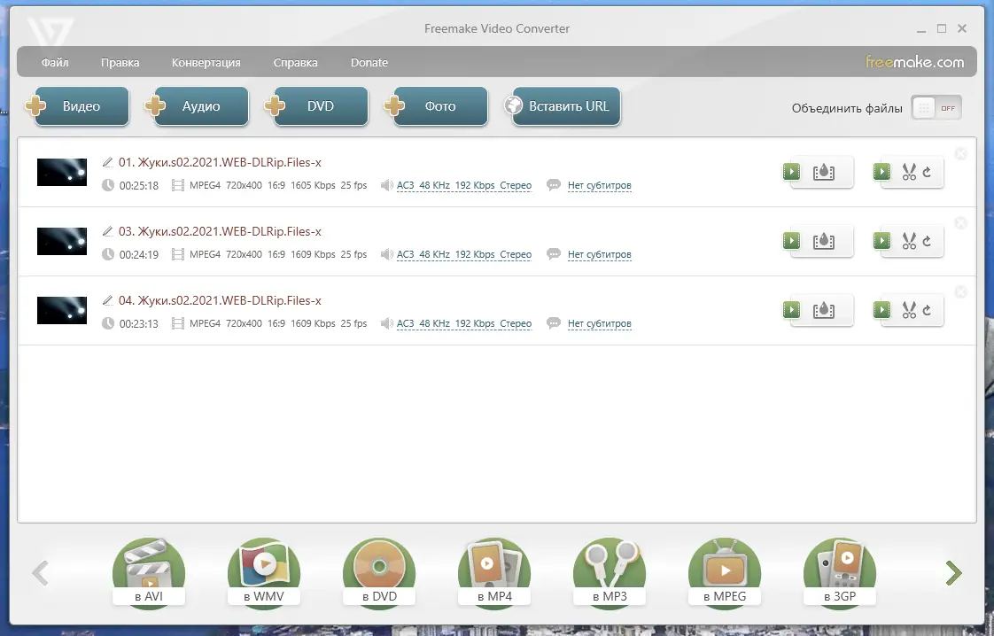Image resolution: width=994 pixels, height=636 pixels.
Task: Play 04. Жуки beside watermark button
Action: [791, 309]
